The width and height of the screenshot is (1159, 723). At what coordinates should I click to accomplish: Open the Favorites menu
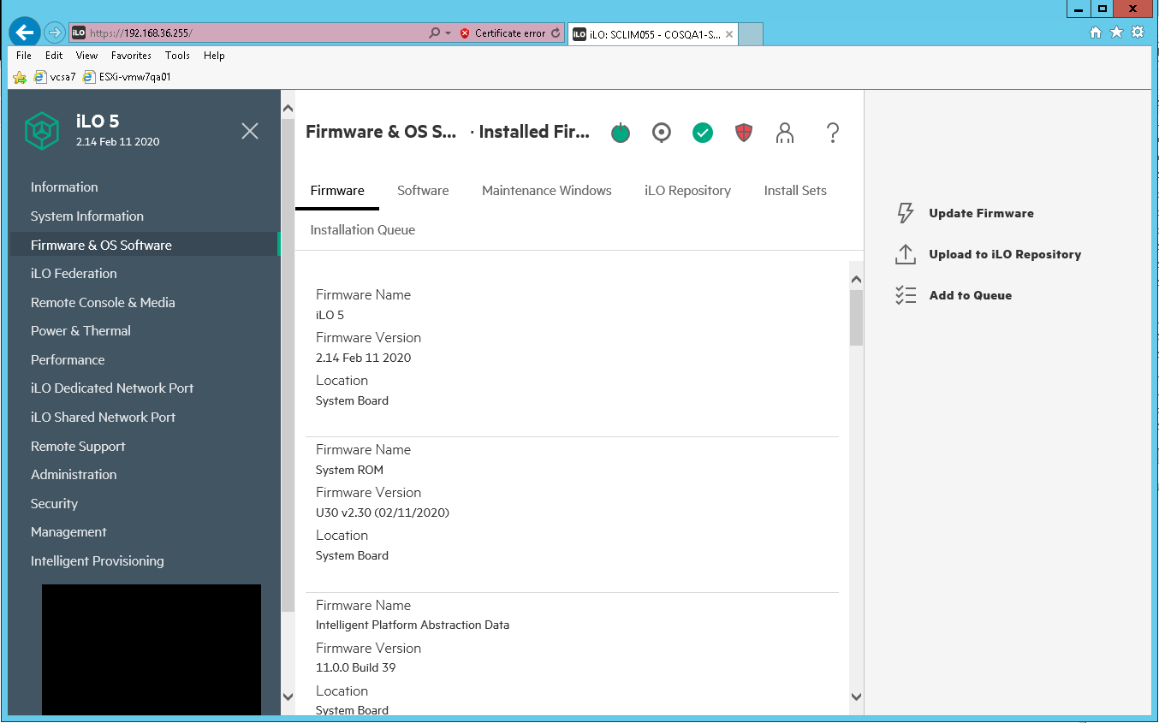pyautogui.click(x=130, y=55)
